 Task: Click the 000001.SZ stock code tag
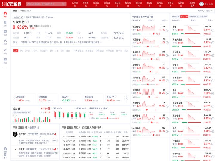(x=19, y=17)
